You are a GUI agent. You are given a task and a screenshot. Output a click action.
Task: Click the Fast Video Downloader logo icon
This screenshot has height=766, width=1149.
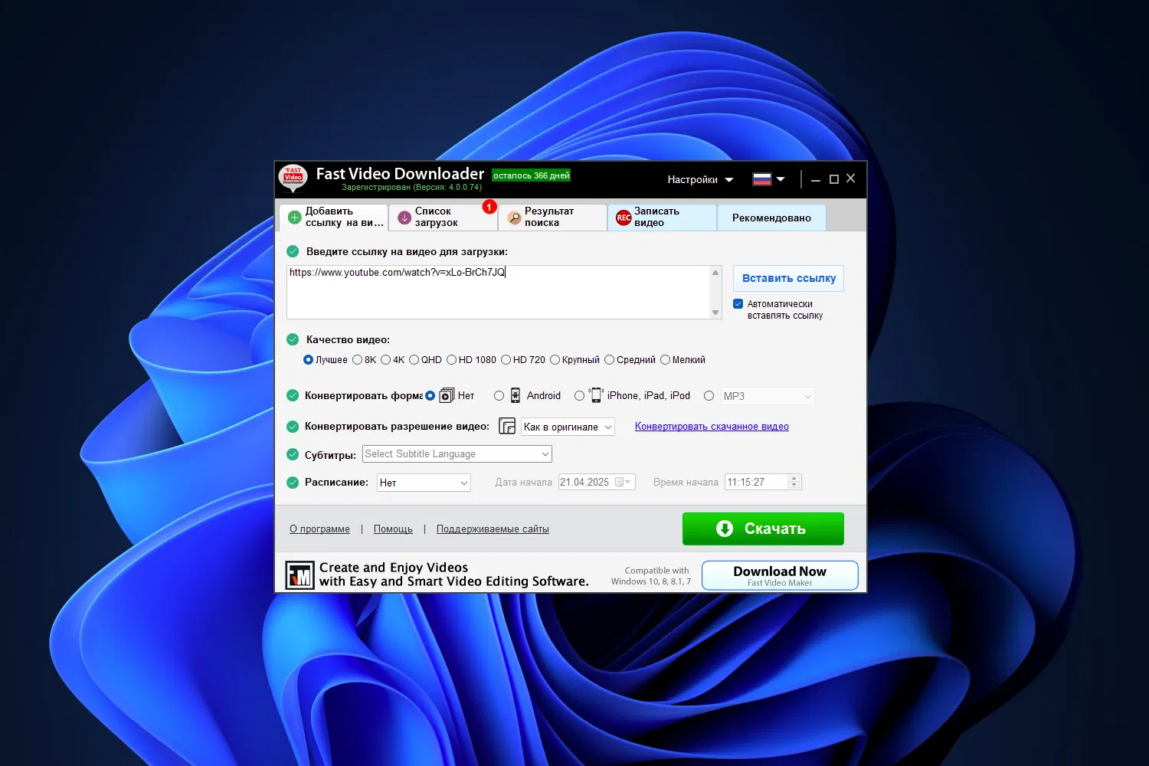pos(293,178)
